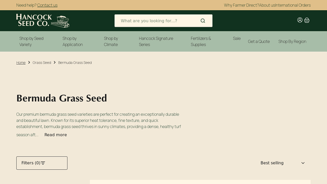Open International Orders link
The image size is (327, 184).
pos(293,5)
